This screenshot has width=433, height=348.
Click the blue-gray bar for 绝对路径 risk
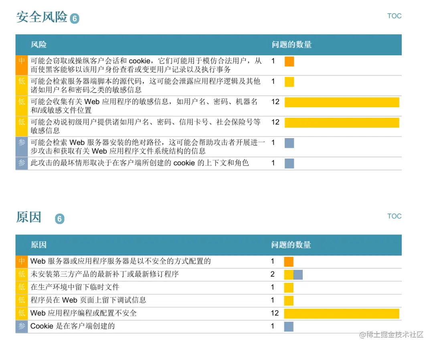(289, 143)
